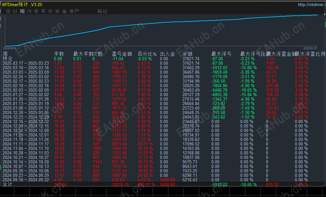Select week row 2025.01.13 ~ 2025.01.19
This screenshot has height=197, width=326.
pyautogui.click(x=26, y=104)
